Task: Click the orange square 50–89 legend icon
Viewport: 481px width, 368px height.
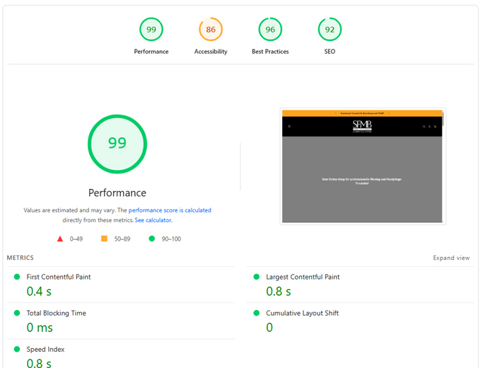Action: click(104, 239)
